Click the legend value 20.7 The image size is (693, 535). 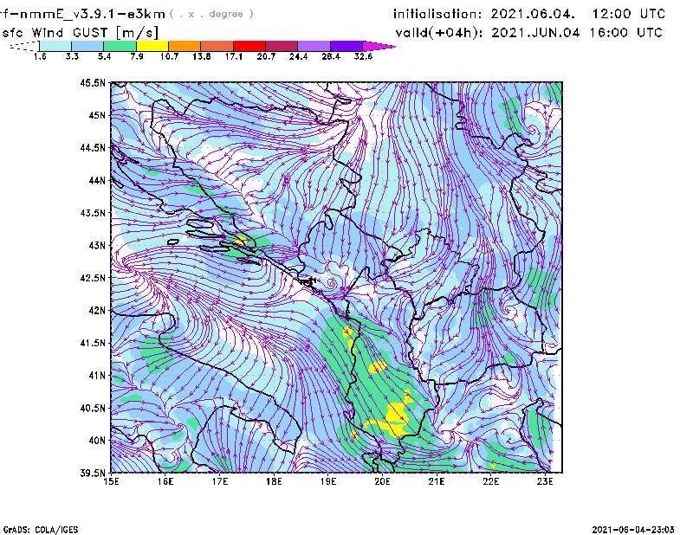click(x=266, y=56)
